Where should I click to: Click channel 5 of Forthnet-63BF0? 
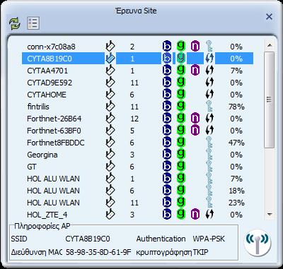[x=132, y=131]
